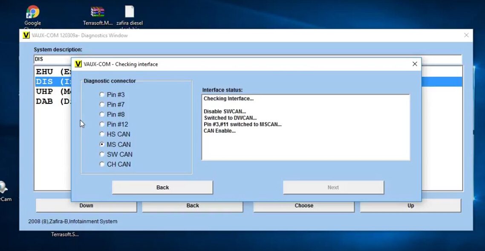Close the VAUX-COM Diagnostics Window

[466, 35]
